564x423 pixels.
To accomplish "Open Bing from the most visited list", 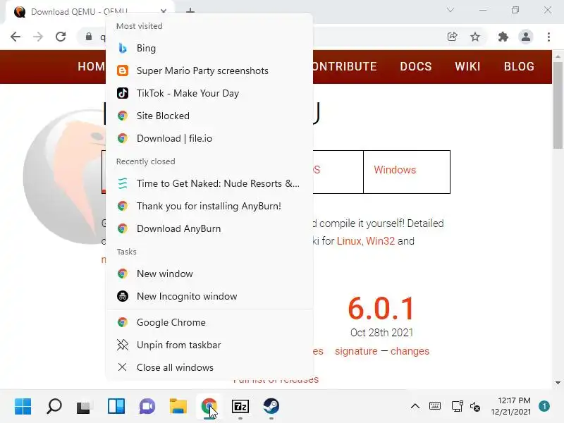I will [209, 48].
